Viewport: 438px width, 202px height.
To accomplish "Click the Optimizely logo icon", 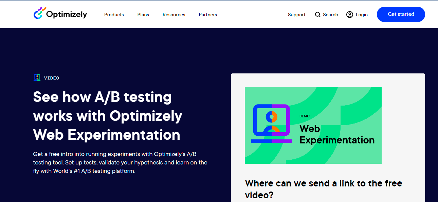I will [39, 13].
